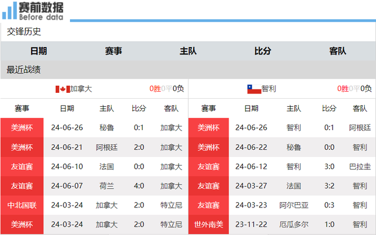Click 友谊赛 tag for Chile 24-06-12 match
The width and height of the screenshot is (376, 235).
pyautogui.click(x=209, y=166)
